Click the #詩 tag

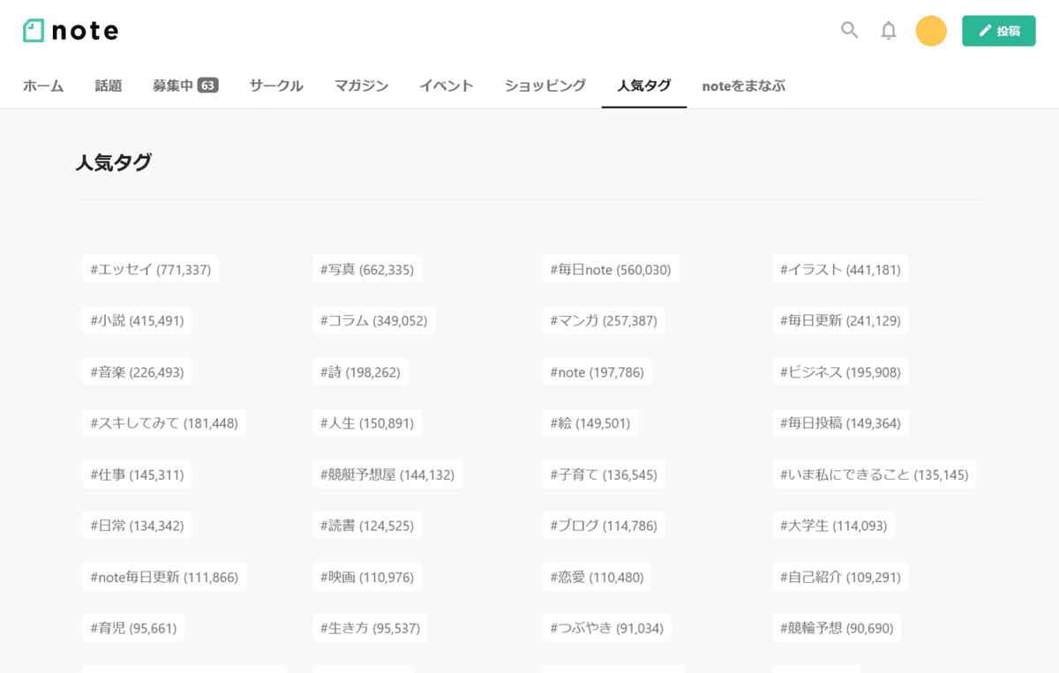[x=360, y=371]
